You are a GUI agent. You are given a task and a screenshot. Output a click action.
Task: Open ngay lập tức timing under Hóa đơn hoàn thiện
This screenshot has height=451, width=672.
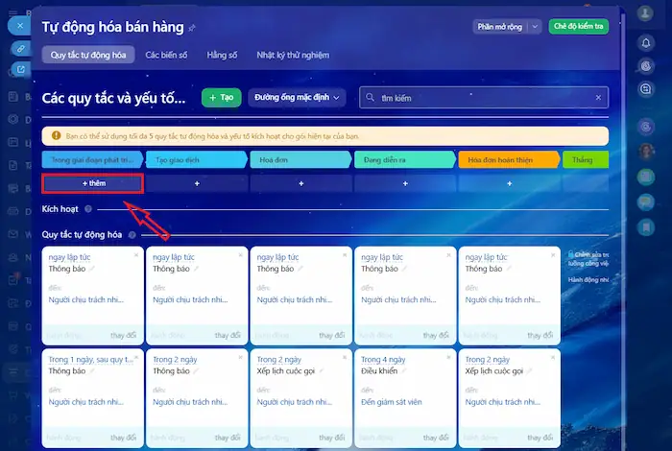pos(486,257)
